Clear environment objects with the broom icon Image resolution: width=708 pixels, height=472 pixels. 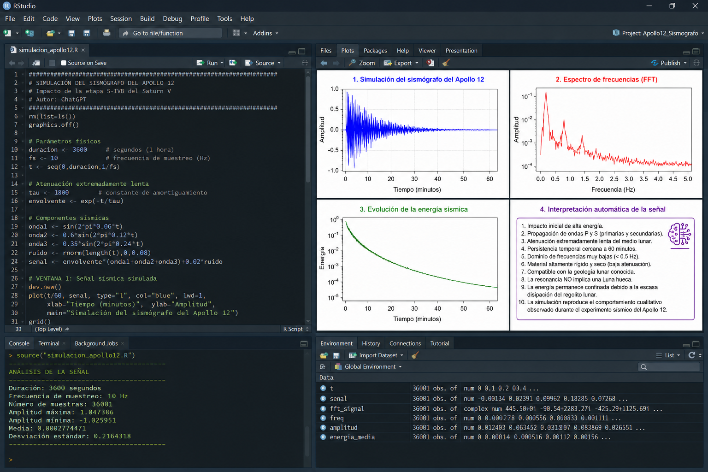tap(415, 355)
